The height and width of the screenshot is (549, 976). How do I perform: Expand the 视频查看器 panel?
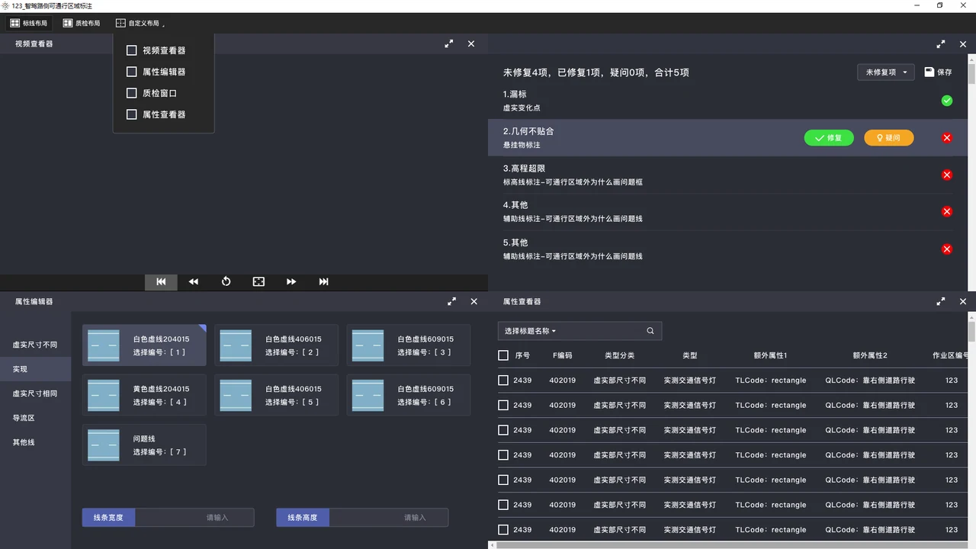tap(449, 44)
